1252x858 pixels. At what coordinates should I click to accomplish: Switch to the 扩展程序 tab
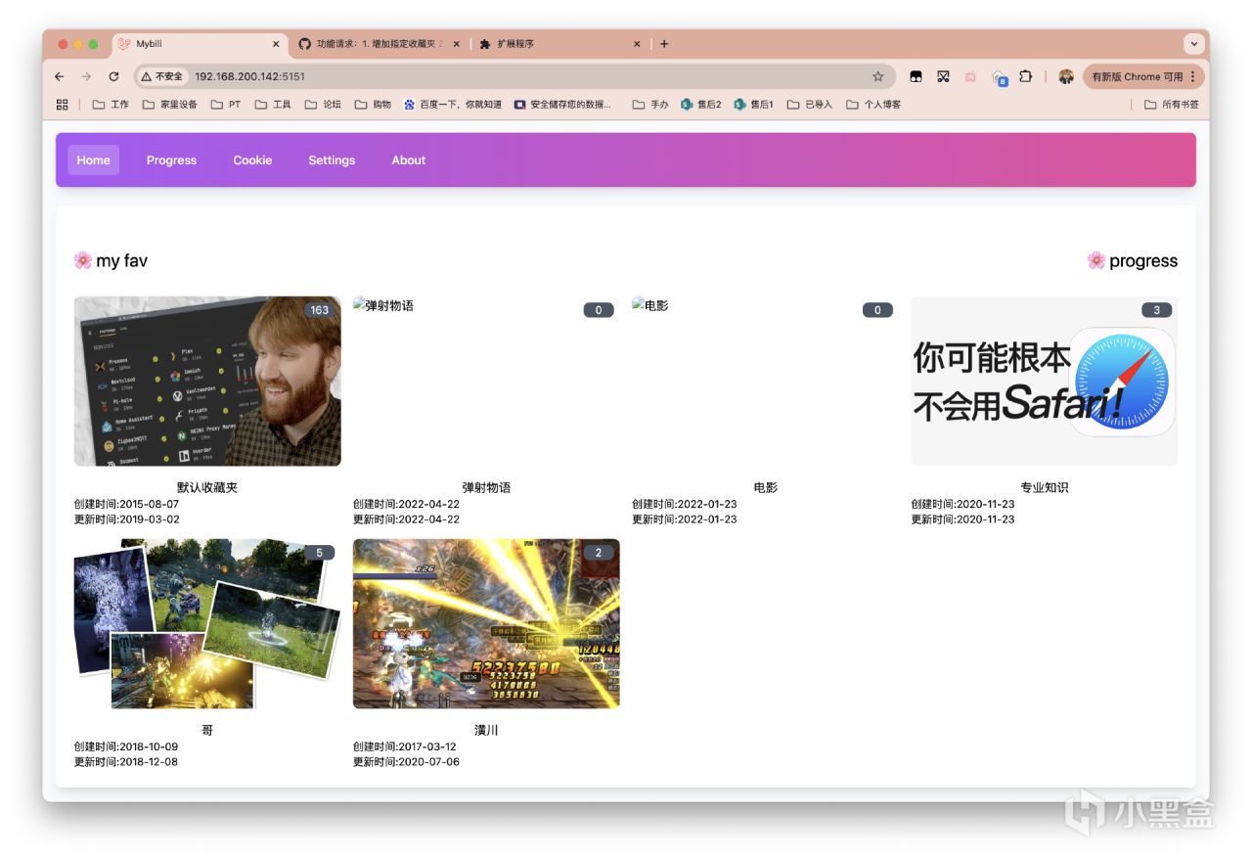(x=561, y=44)
